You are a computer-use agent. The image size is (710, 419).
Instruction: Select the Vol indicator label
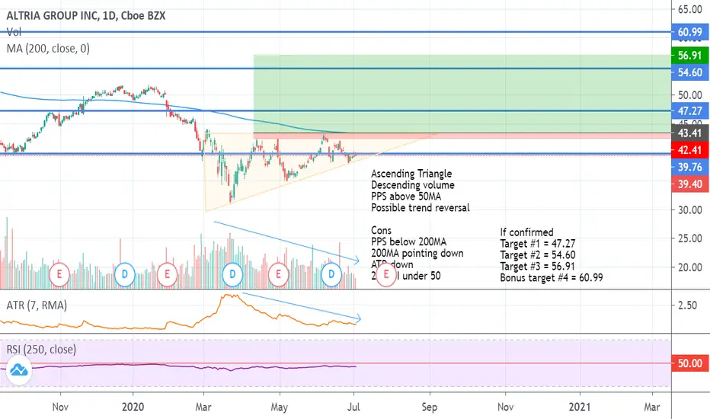click(x=14, y=32)
